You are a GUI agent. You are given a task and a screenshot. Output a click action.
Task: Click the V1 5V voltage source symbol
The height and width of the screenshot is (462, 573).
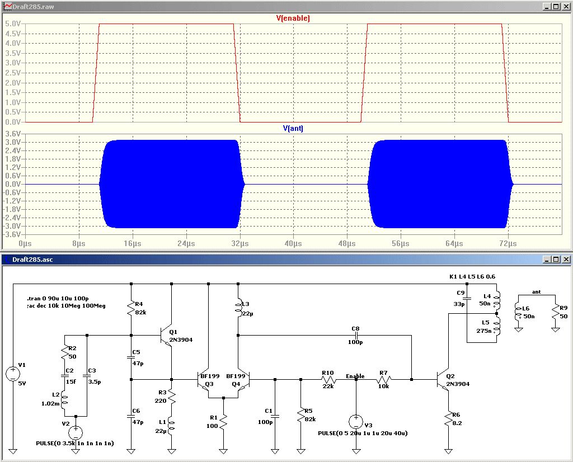tap(13, 374)
